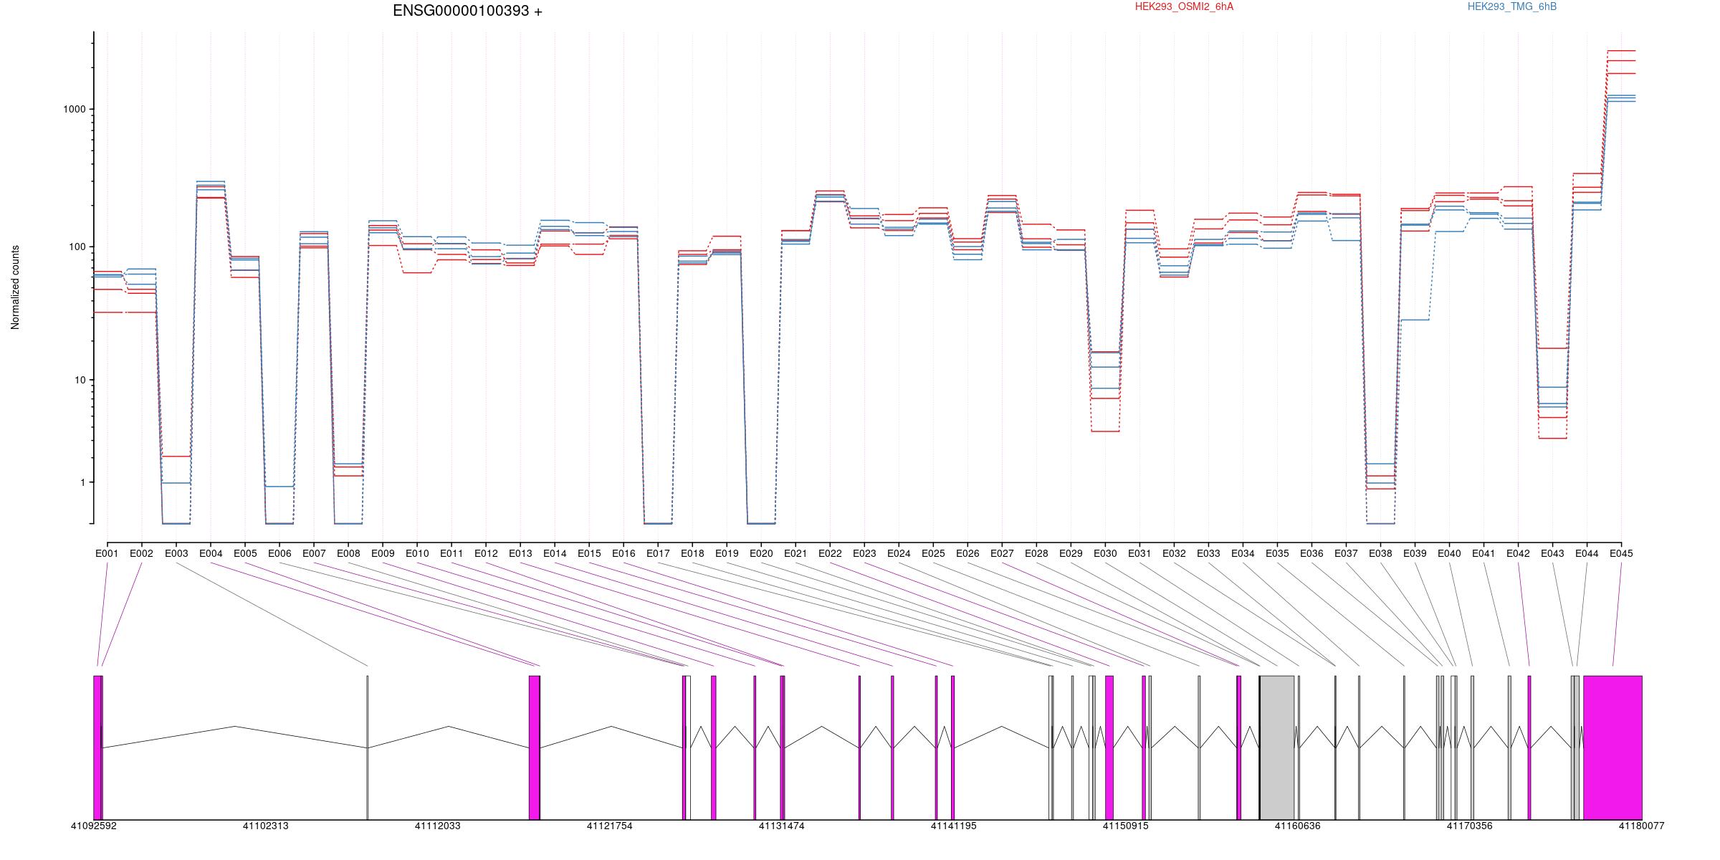Image resolution: width=1720 pixels, height=860 pixels.
Task: Click the y-axis tick label 1
Action: 82,483
